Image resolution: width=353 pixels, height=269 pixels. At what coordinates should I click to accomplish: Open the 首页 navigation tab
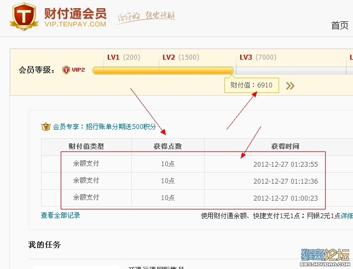340,25
